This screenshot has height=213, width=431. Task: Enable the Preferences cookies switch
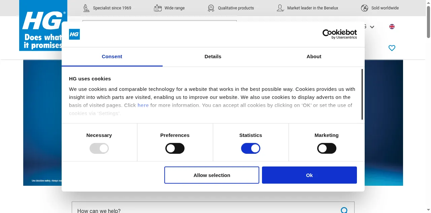coord(175,148)
